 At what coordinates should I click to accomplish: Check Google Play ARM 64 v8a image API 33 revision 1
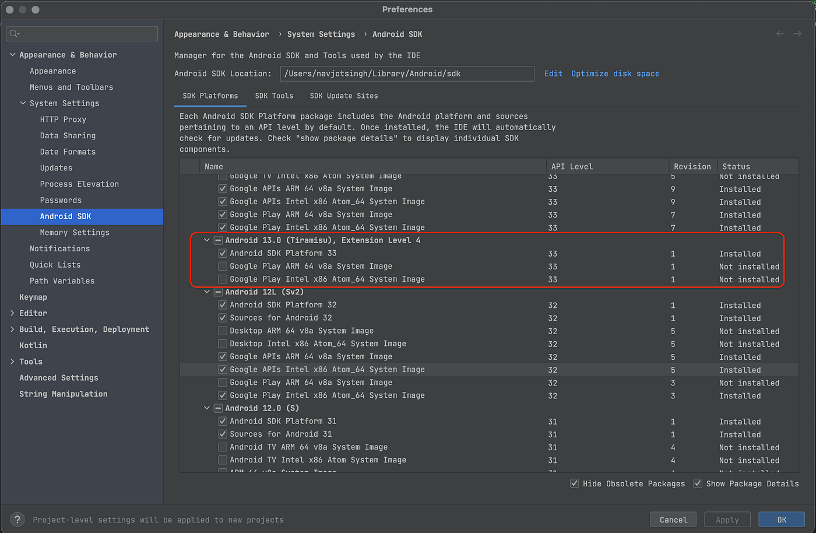click(x=223, y=266)
